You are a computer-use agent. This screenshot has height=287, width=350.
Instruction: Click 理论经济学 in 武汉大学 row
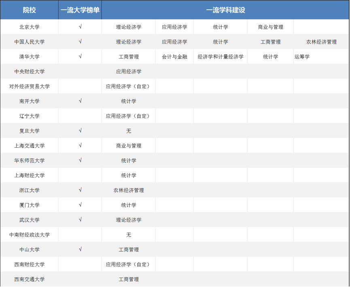pyautogui.click(x=129, y=220)
